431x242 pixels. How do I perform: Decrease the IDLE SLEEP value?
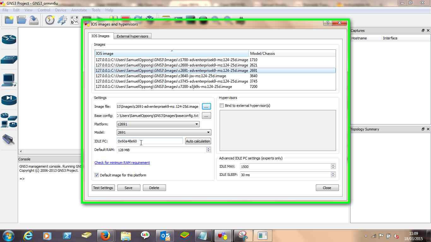(x=333, y=176)
